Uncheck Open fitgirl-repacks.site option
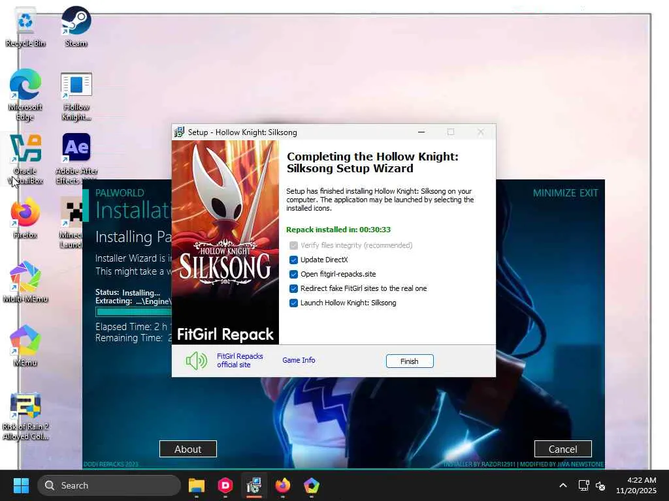This screenshot has width=669, height=501. [x=293, y=275]
